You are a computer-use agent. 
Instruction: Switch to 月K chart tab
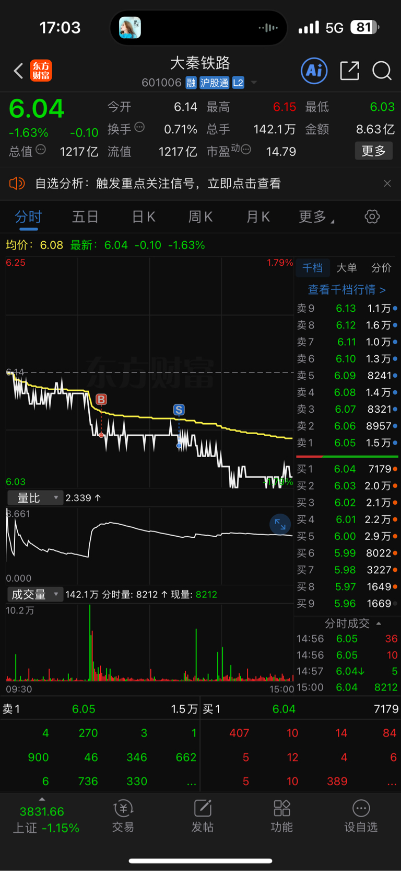(258, 217)
